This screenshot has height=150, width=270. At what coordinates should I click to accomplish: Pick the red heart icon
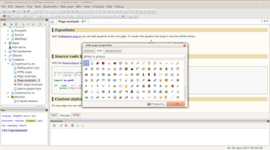click(143, 92)
